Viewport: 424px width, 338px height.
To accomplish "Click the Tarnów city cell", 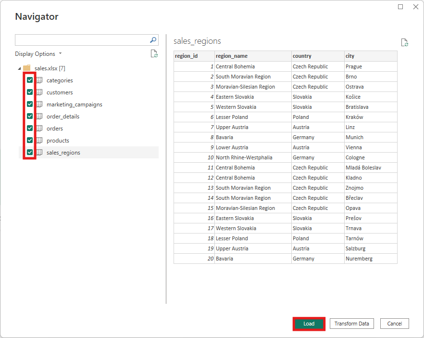I will pyautogui.click(x=371, y=238).
